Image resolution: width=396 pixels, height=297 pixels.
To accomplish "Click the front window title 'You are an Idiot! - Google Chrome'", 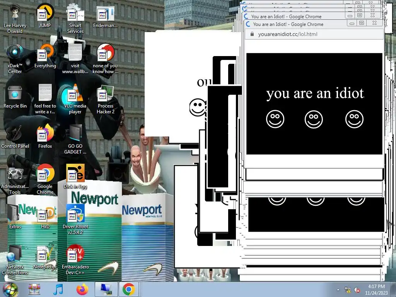I will pyautogui.click(x=288, y=24).
